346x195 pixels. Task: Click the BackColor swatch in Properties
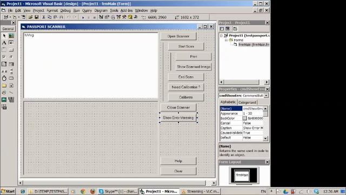tap(245, 118)
